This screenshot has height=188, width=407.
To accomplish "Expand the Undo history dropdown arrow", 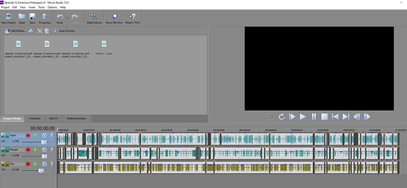I will [x=67, y=18].
